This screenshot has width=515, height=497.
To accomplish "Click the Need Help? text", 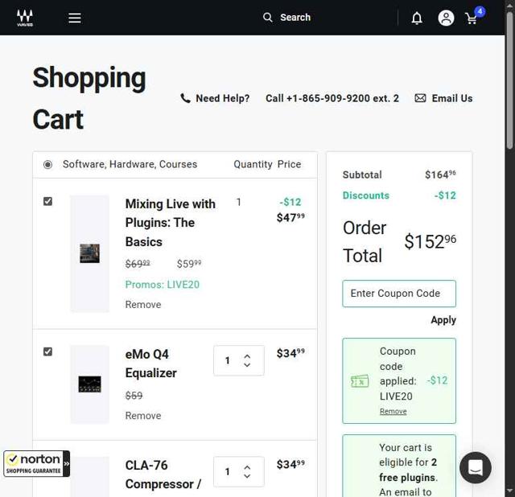I will [x=222, y=98].
